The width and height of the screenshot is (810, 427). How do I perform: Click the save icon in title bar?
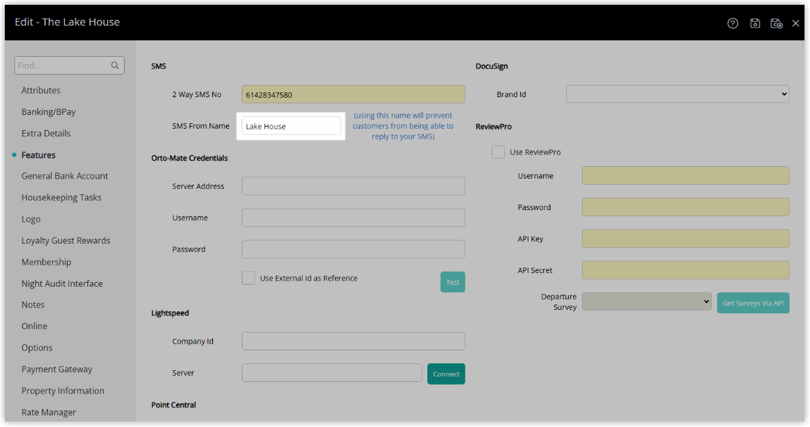(x=755, y=23)
